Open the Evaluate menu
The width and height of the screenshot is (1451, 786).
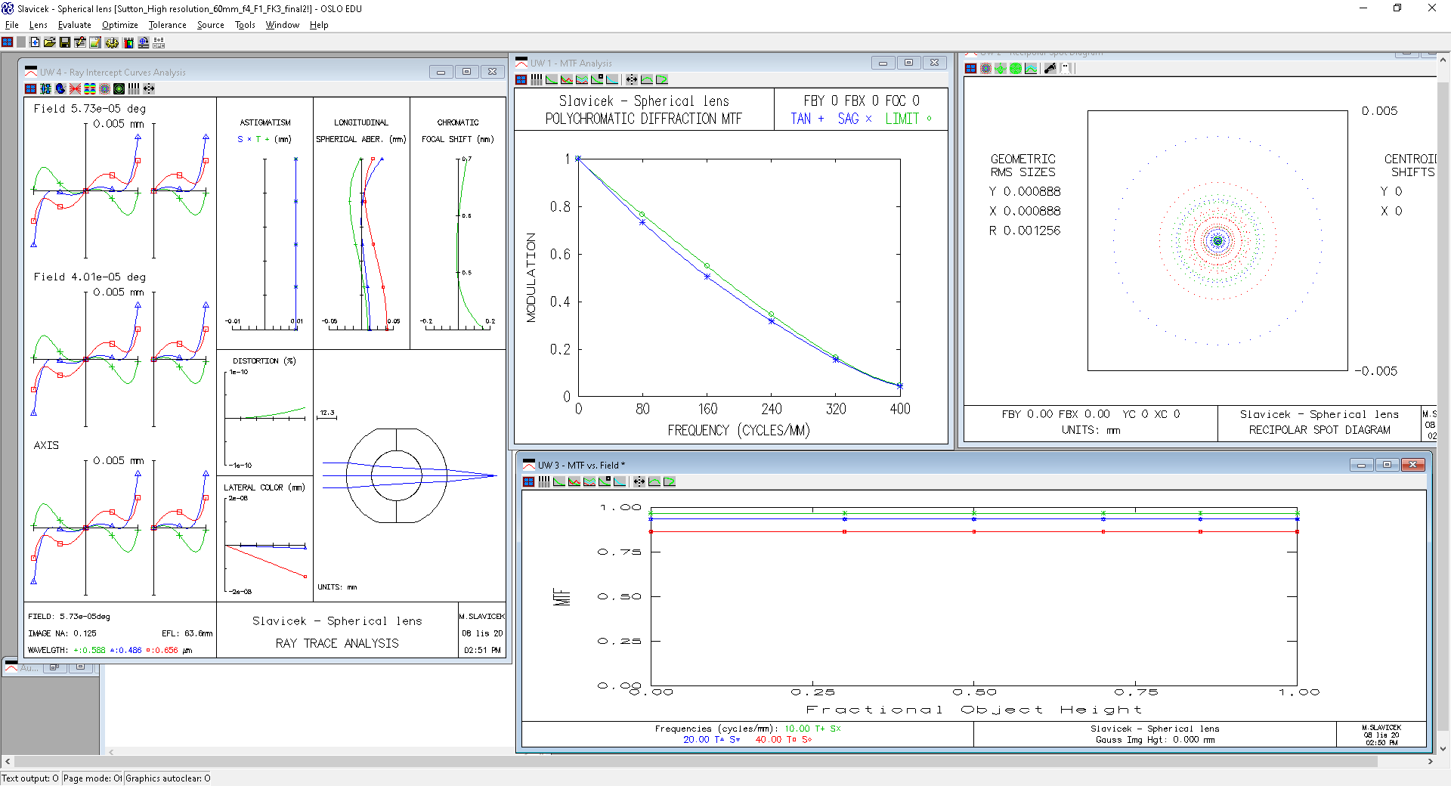pyautogui.click(x=74, y=25)
